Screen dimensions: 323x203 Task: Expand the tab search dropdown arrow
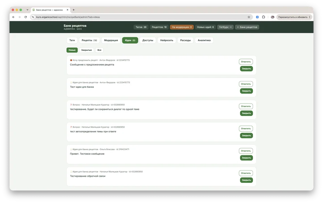point(27,10)
